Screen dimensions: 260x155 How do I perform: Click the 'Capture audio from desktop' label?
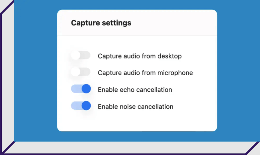point(140,56)
